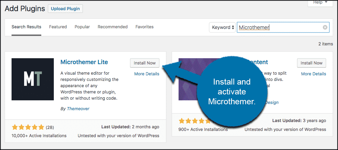
Task: Click the Add Plugins page heading
Action: pyautogui.click(x=25, y=9)
